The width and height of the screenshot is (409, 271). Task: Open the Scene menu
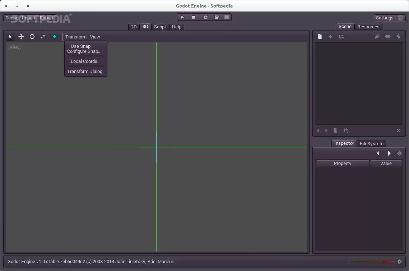point(12,18)
